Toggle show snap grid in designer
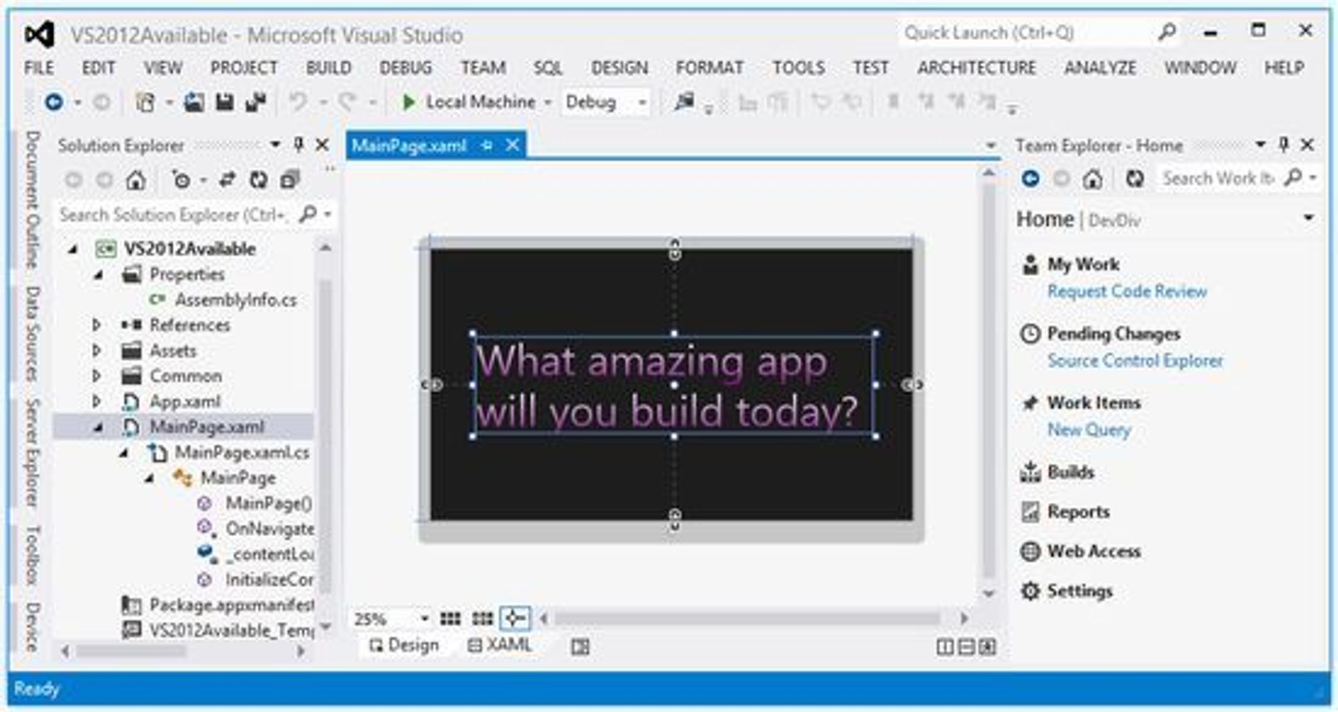The image size is (1338, 712). [450, 618]
